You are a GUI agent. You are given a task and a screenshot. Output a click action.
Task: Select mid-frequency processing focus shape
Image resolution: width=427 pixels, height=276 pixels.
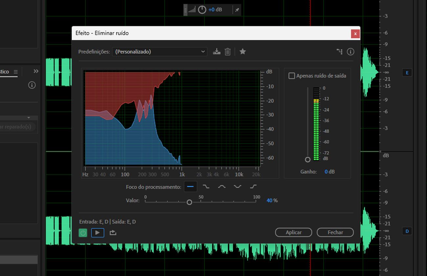point(222,187)
